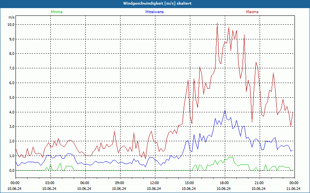Click the highest red Maxima peak above 10,0
310x193 pixels.
pyautogui.click(x=217, y=23)
